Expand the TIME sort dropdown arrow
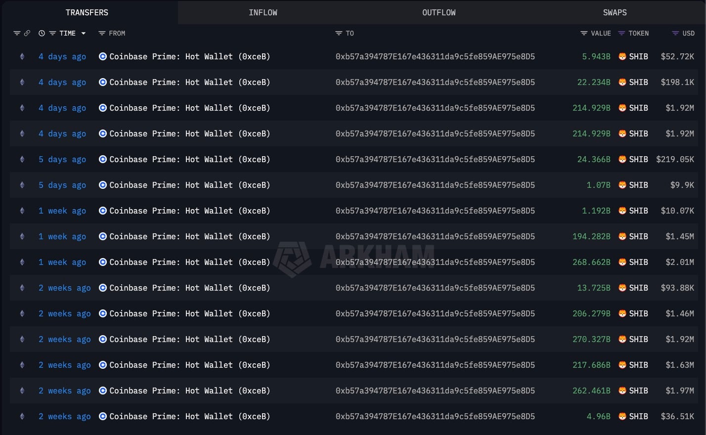 (84, 33)
